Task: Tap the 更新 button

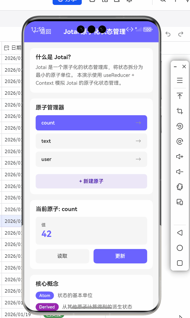Action: tap(120, 256)
